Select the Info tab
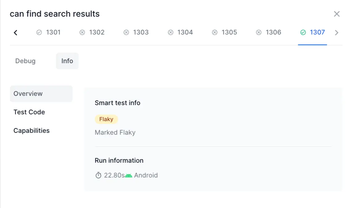Image resolution: width=353 pixels, height=208 pixels. click(67, 61)
